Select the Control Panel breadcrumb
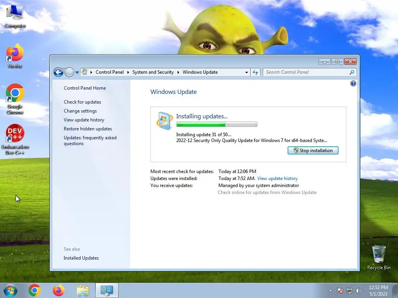The width and height of the screenshot is (398, 298). tap(109, 72)
